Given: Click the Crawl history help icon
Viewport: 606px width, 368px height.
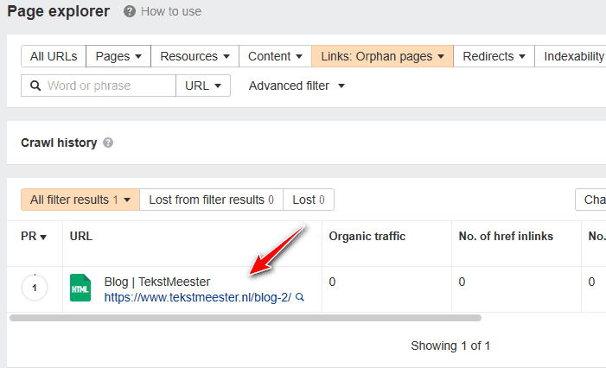Looking at the screenshot, I should point(108,143).
